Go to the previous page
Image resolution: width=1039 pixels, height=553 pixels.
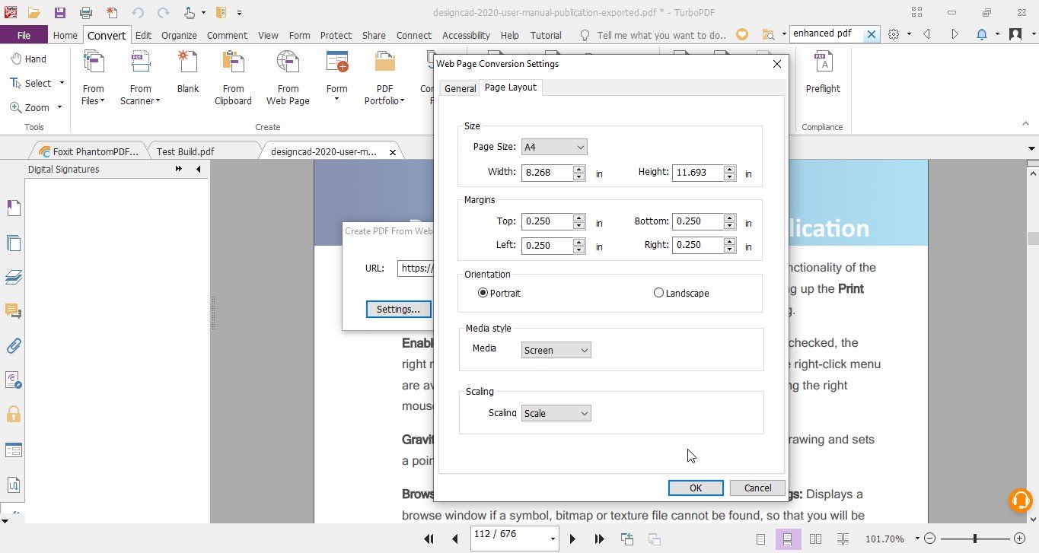(455, 539)
